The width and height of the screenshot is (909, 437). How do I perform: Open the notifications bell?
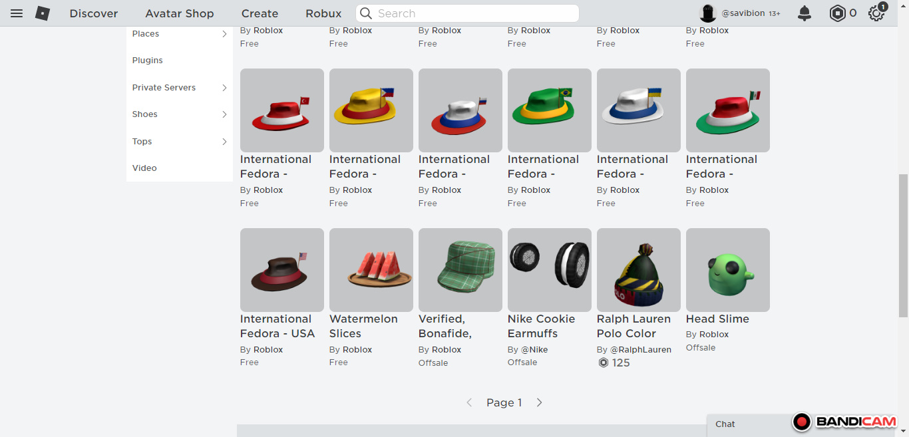[805, 13]
